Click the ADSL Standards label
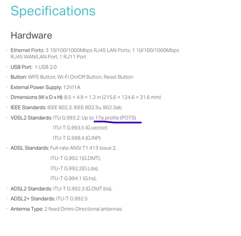Viewport: 241px width, 236px height. pyautogui.click(x=30, y=148)
